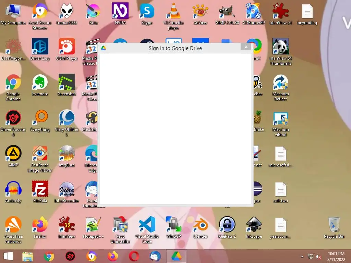
Task: Open FastStone Image Viewer shortcut
Action: [x=40, y=159]
